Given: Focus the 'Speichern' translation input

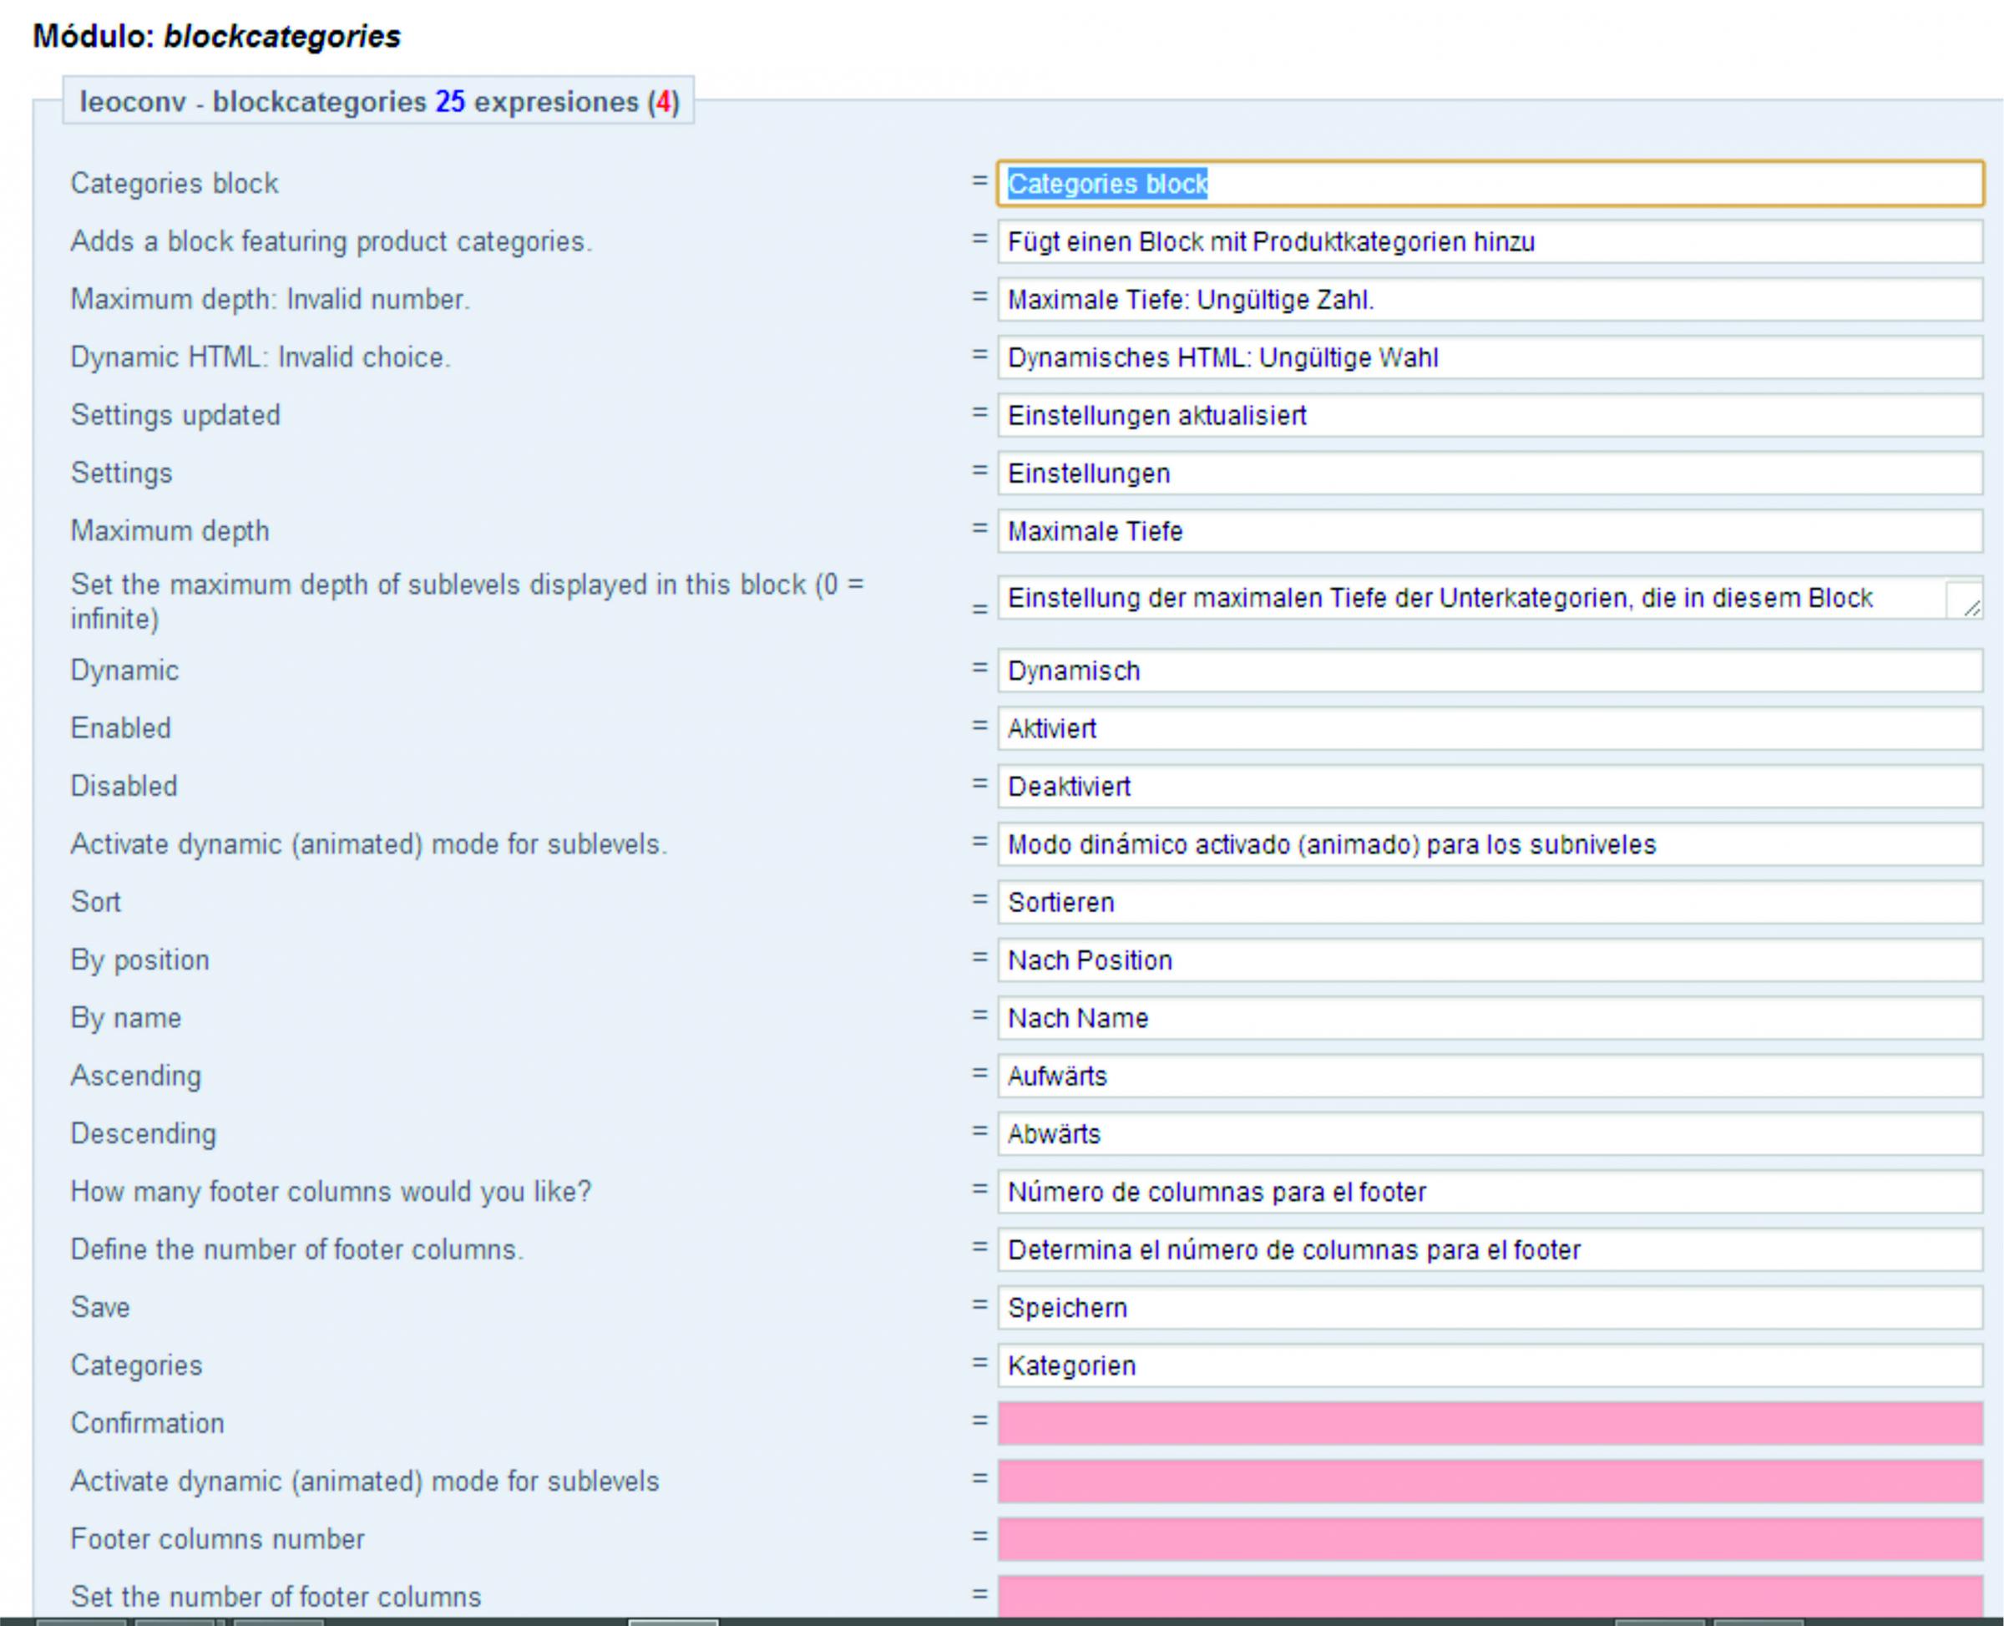Looking at the screenshot, I should point(1489,1308).
